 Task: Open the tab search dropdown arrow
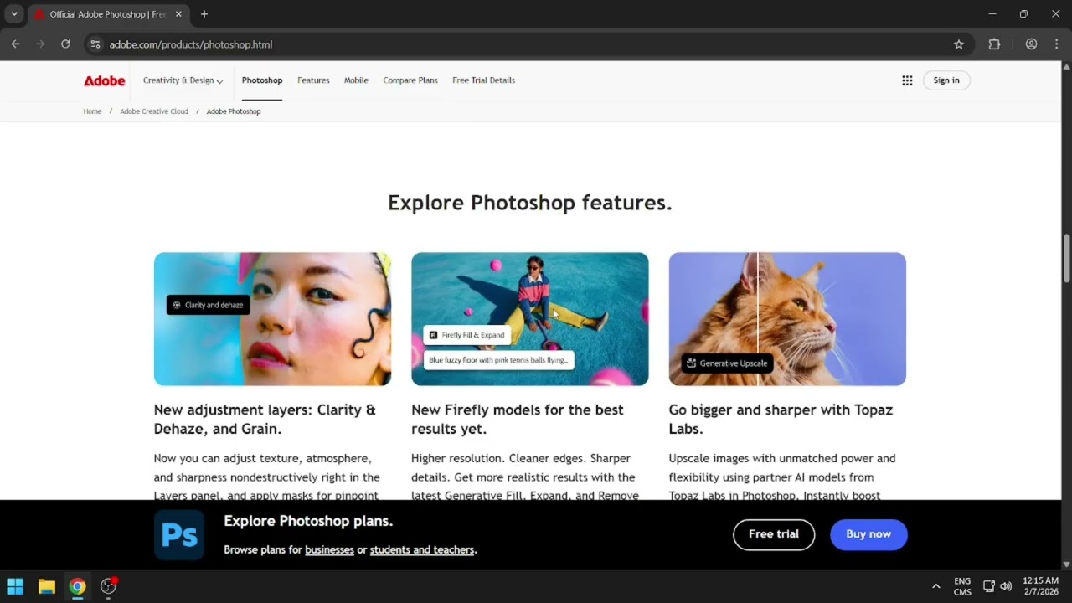point(14,14)
